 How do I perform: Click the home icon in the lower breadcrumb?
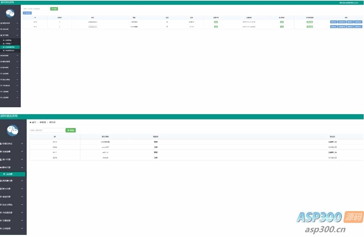click(x=31, y=122)
